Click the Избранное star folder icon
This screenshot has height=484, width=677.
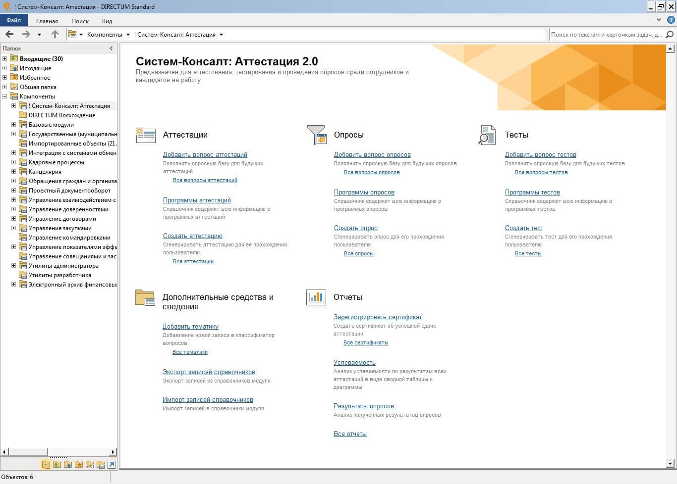click(14, 77)
